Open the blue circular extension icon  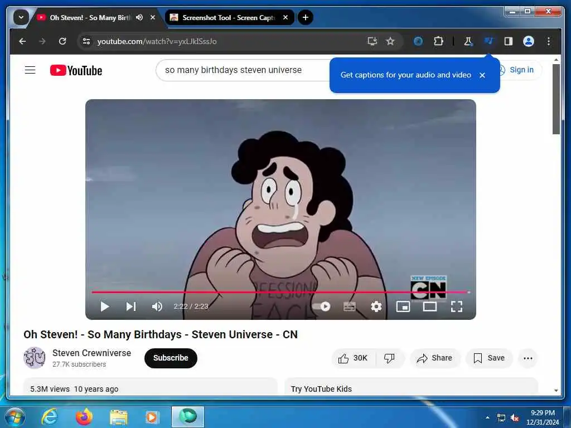pos(418,41)
